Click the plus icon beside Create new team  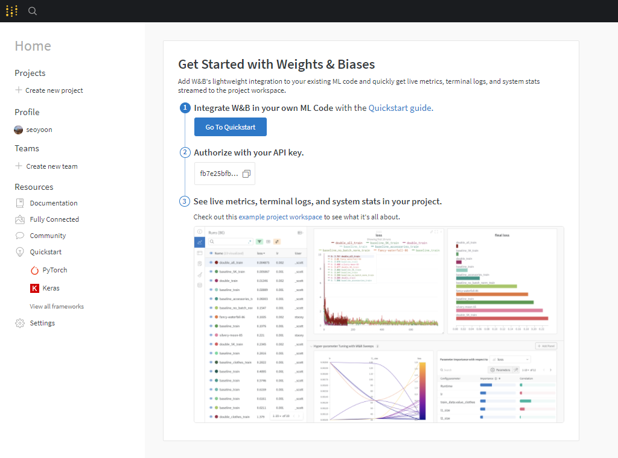tap(19, 166)
